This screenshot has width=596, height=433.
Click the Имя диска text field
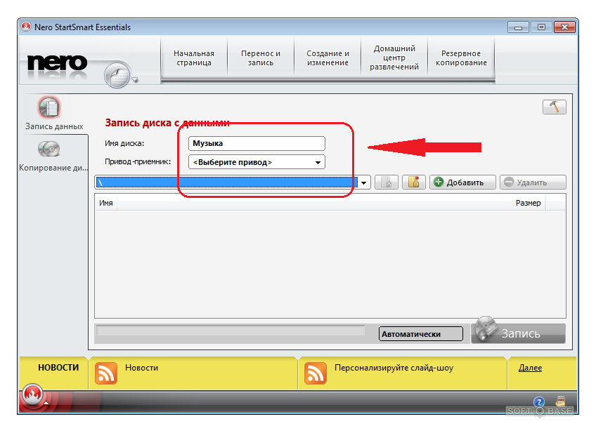click(x=257, y=143)
